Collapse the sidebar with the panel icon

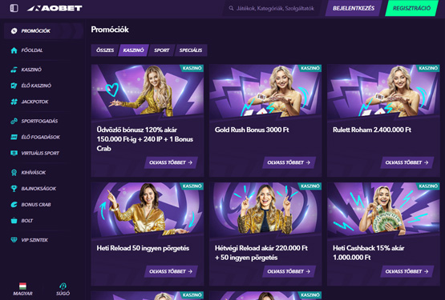pos(14,8)
